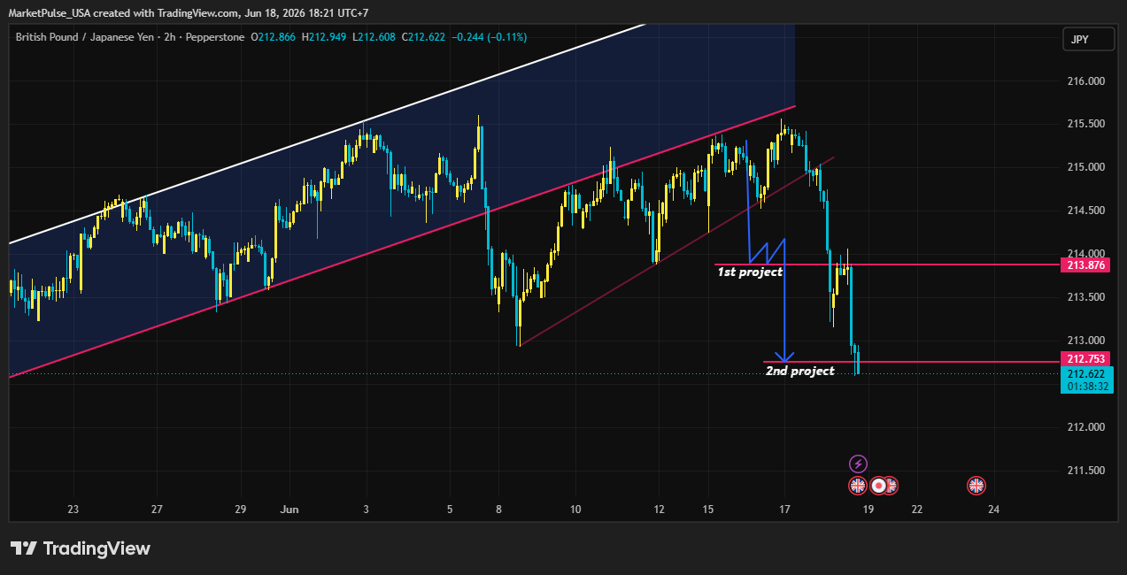Screen dimensions: 1127x575
Task: Click the TradingView logo
Action: 81,548
